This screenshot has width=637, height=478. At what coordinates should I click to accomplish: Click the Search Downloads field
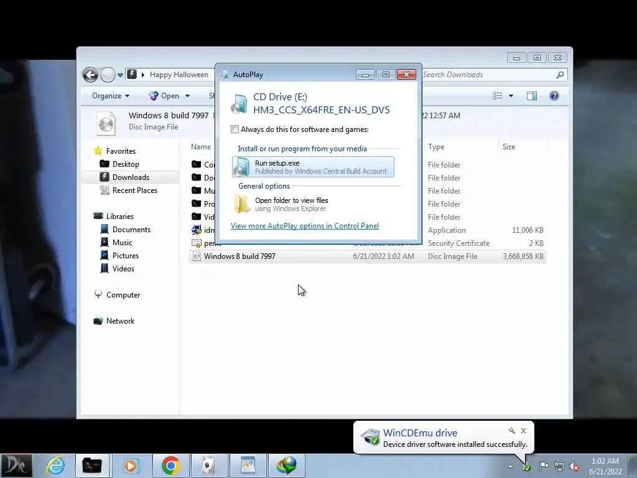tap(488, 75)
